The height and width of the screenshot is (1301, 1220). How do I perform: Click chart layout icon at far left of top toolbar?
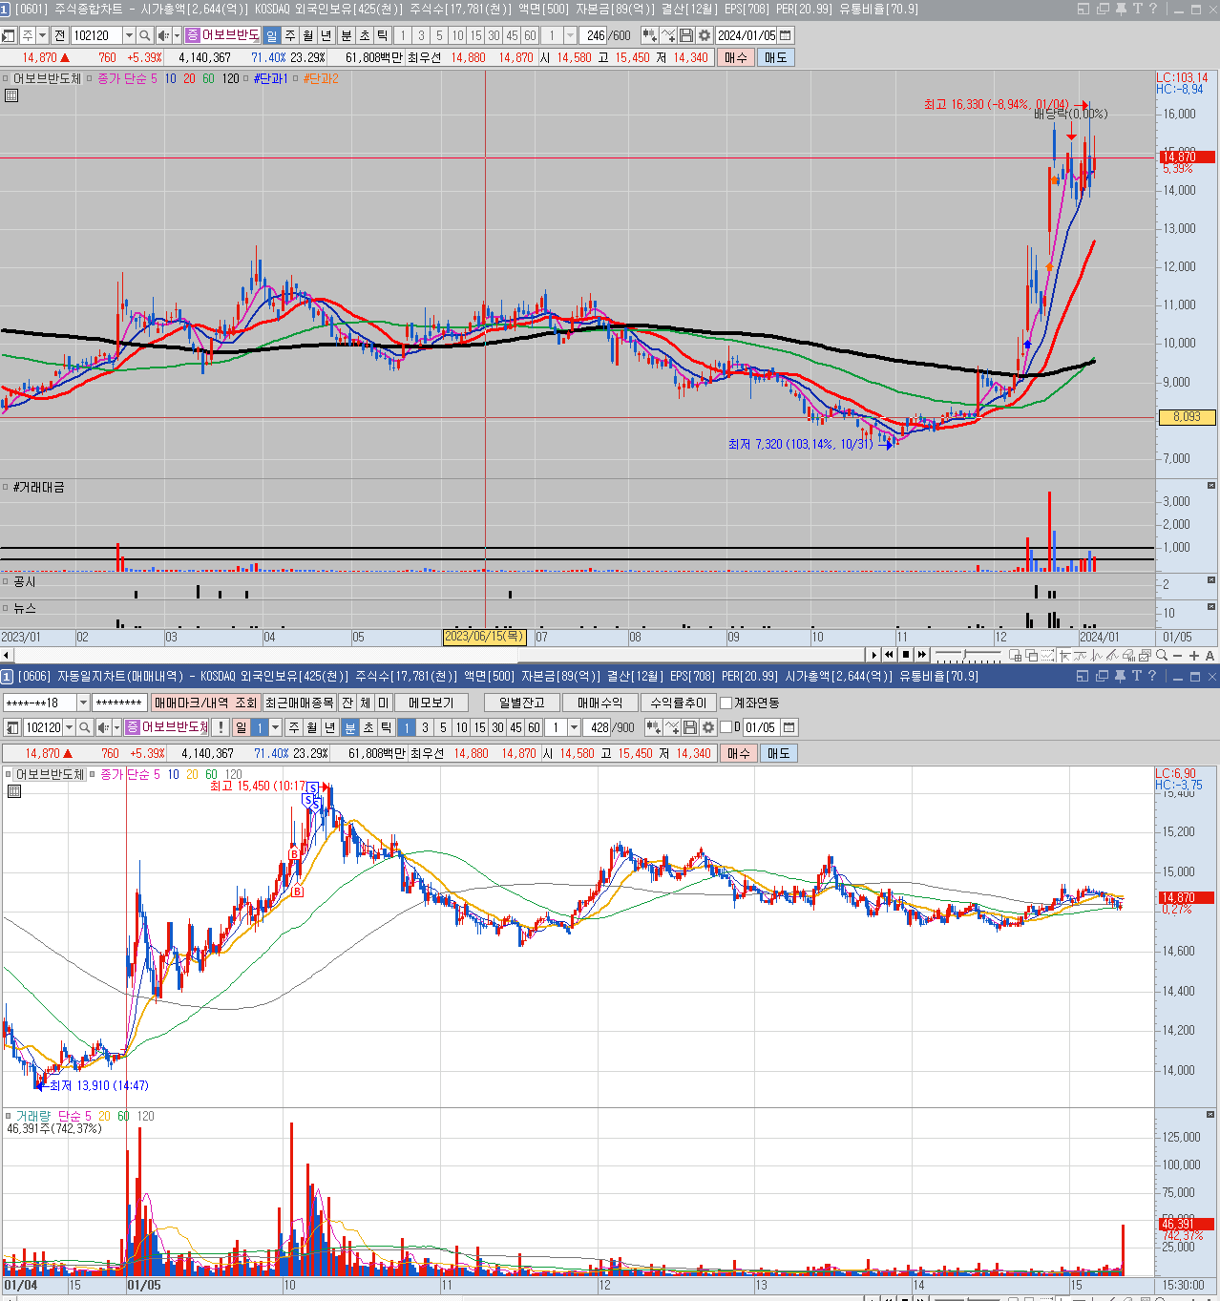tap(9, 35)
